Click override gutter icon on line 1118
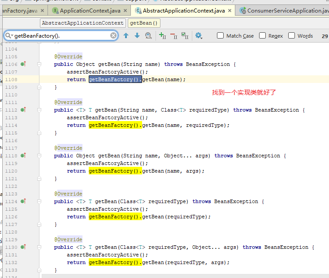The image size is (329, 278). pyautogui.click(x=23, y=156)
